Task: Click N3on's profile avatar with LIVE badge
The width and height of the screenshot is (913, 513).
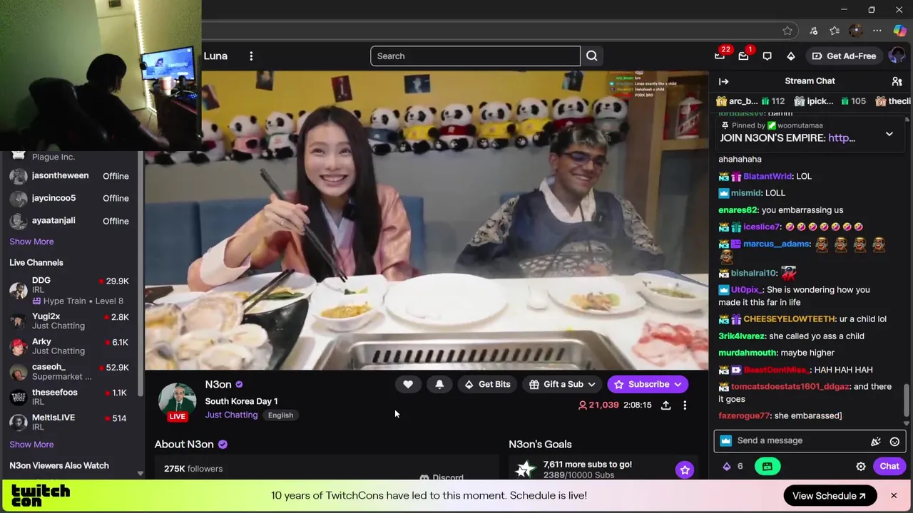Action: coord(177,402)
